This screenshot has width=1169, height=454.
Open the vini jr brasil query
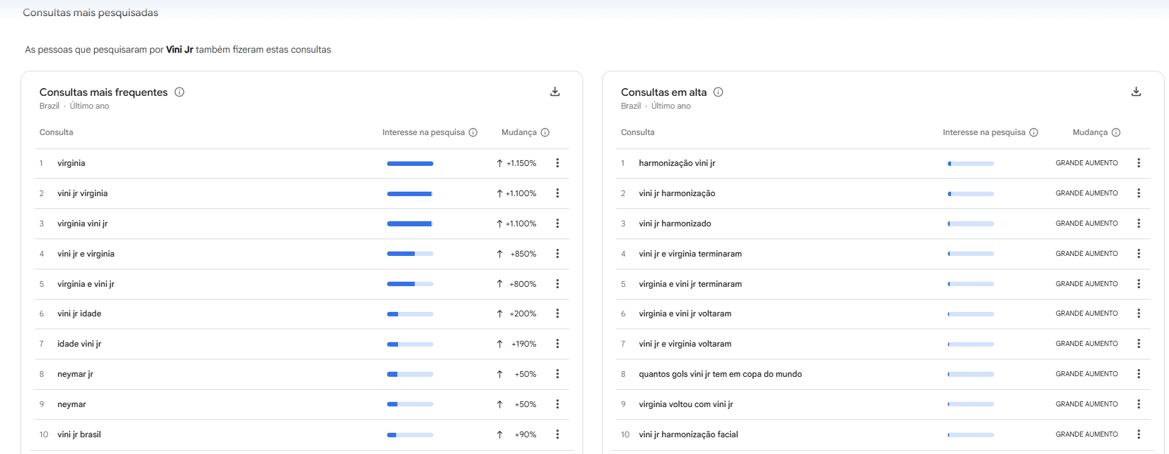click(x=79, y=435)
